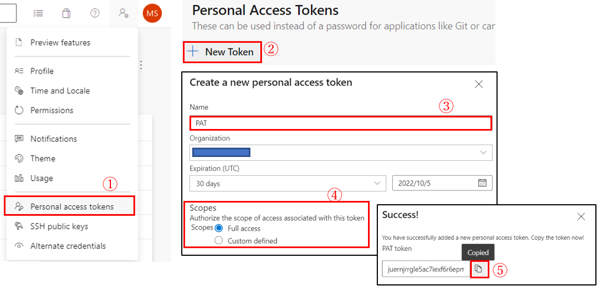The image size is (597, 286).
Task: Open the marketplace shopping bag icon
Action: click(66, 13)
